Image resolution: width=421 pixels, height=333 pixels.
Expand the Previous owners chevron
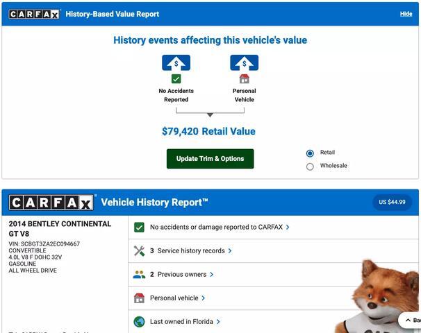click(x=212, y=275)
